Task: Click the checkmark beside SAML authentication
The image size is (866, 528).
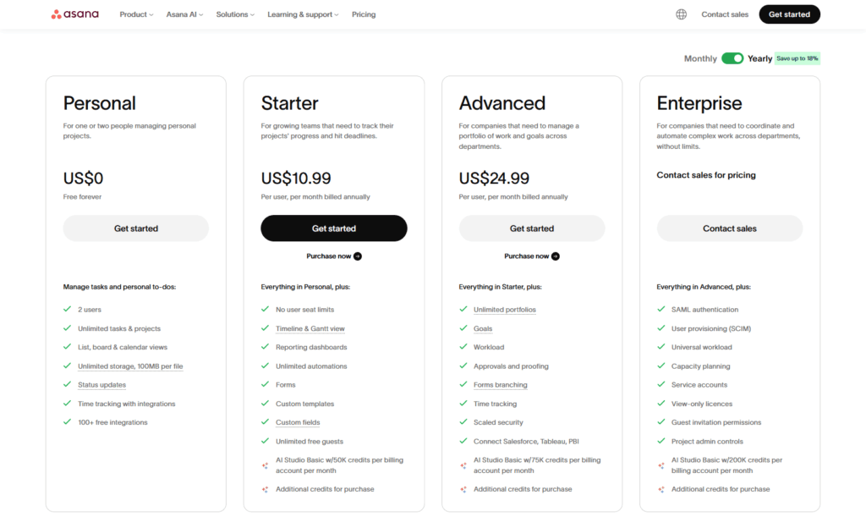Action: coord(661,310)
